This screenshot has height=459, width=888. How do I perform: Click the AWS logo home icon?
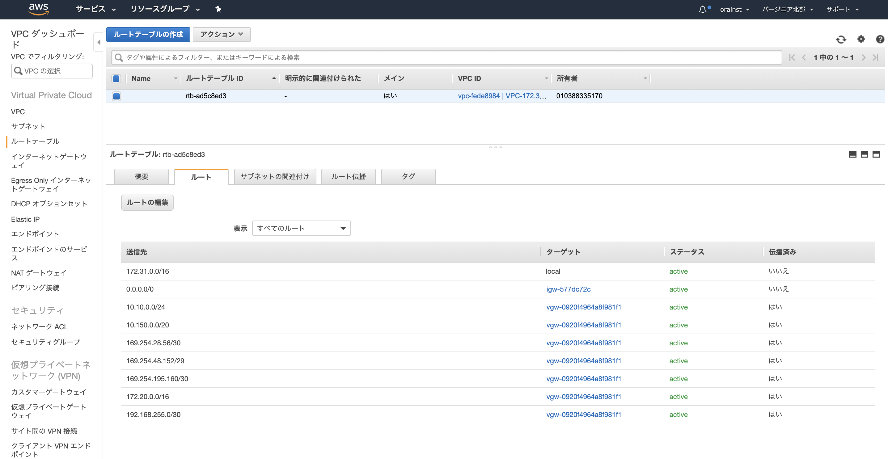pyautogui.click(x=39, y=9)
